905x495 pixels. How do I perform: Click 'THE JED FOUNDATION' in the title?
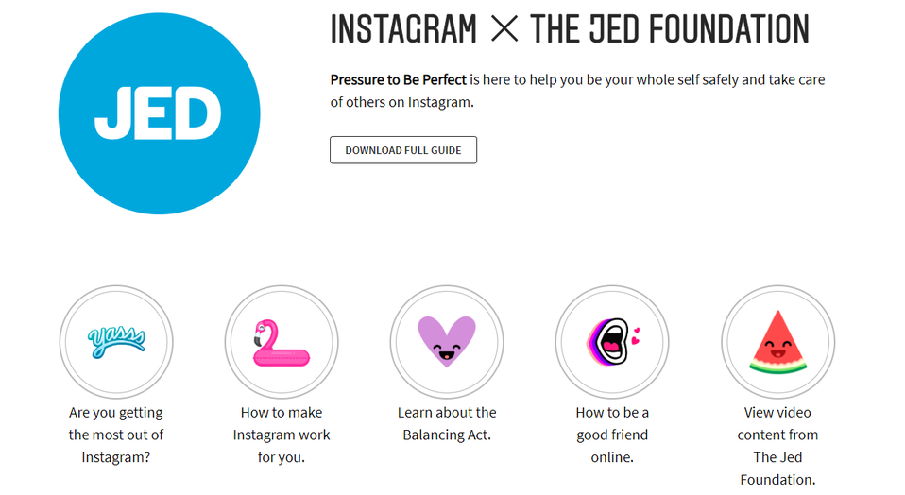670,29
